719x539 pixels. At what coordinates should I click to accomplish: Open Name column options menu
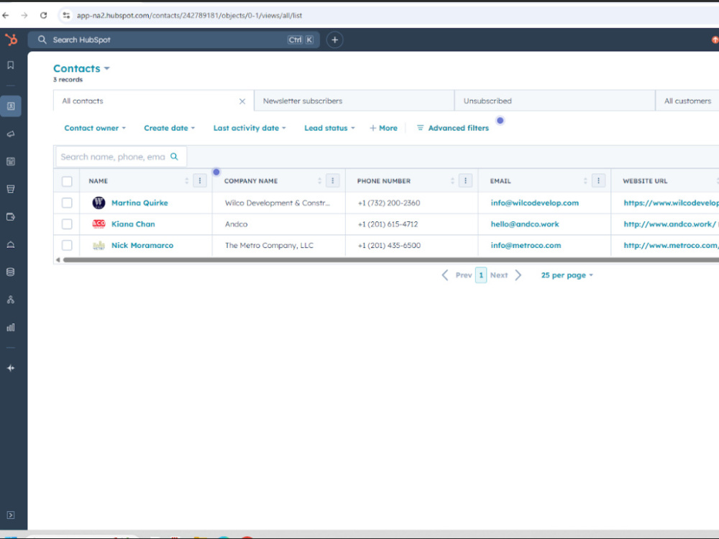click(x=200, y=180)
